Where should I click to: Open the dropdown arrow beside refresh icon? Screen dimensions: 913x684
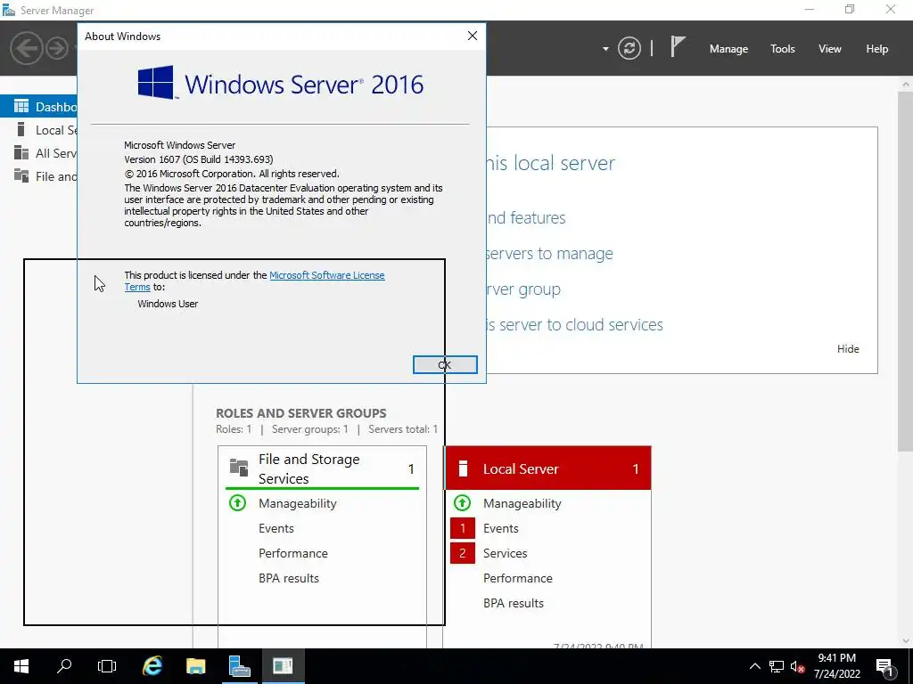point(605,49)
